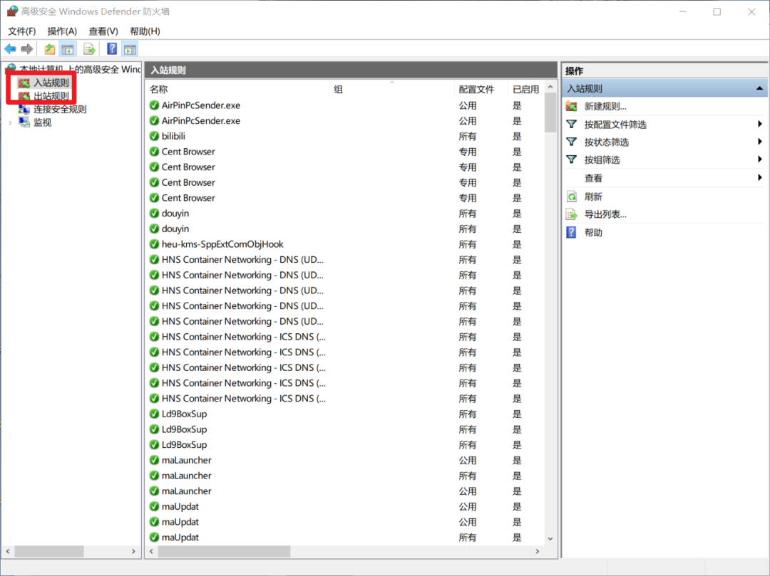The height and width of the screenshot is (576, 770).
Task: Open the 按组筛选 submenu arrow
Action: tap(760, 159)
